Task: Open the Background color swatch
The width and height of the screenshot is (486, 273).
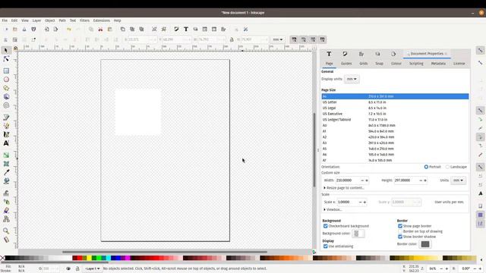Action: (358, 234)
